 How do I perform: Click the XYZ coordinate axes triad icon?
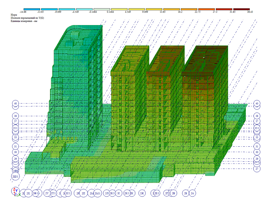(16, 192)
